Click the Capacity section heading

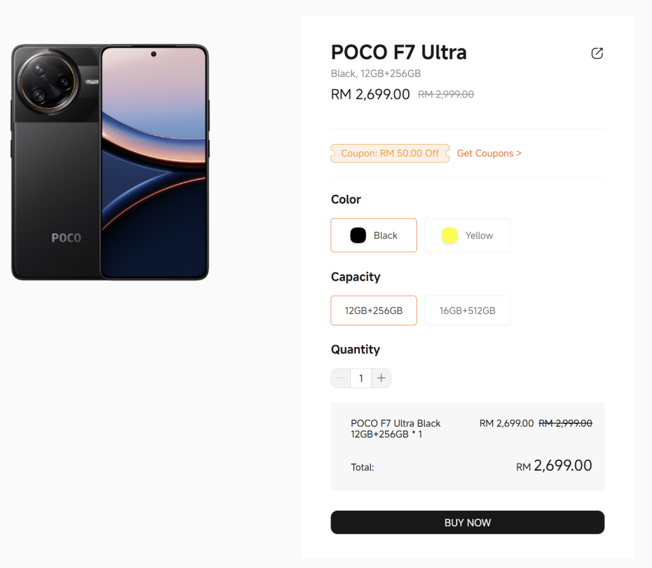tap(355, 277)
